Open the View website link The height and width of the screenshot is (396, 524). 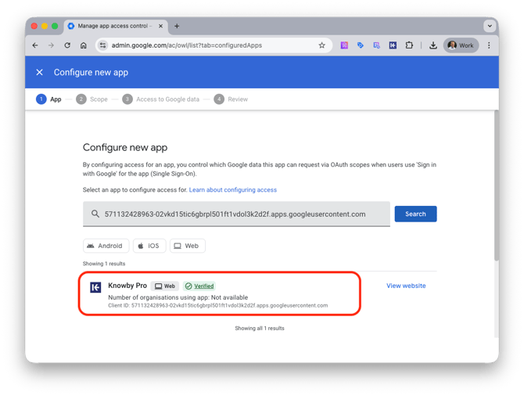[x=406, y=286]
